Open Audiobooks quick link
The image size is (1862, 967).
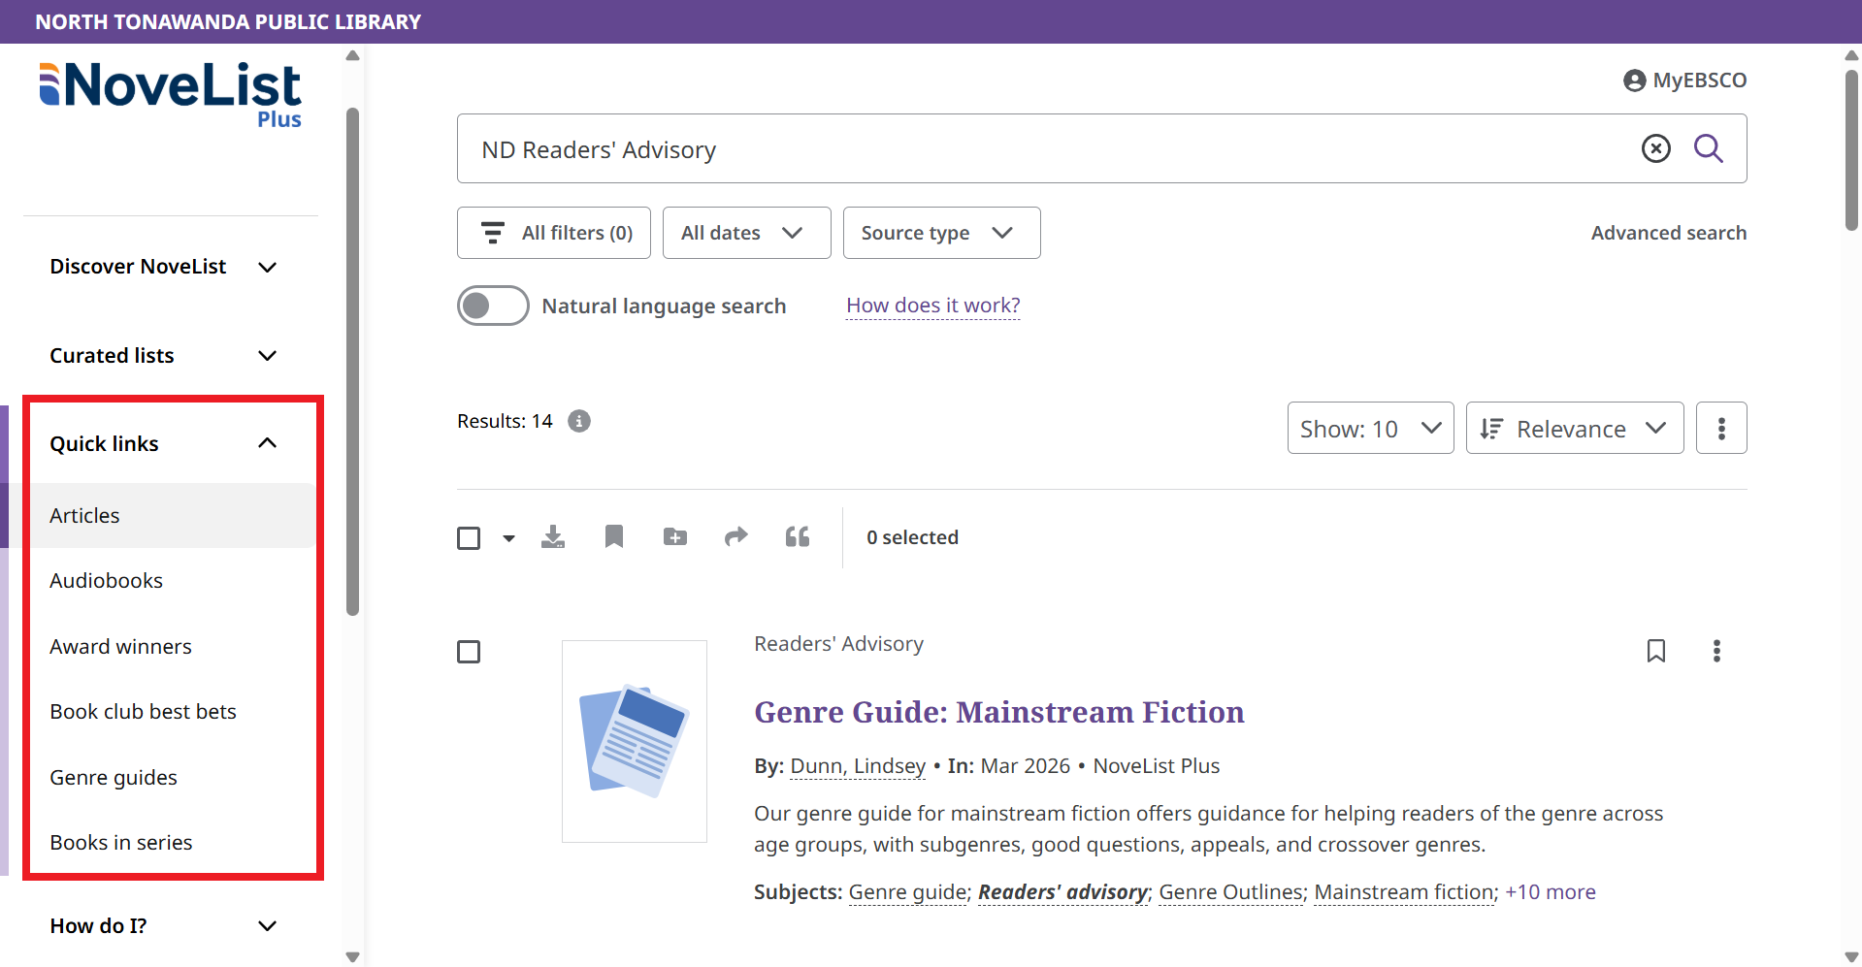tap(106, 581)
